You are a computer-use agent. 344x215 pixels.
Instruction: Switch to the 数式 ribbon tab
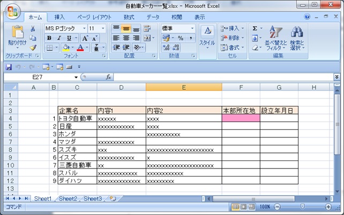tap(129, 17)
